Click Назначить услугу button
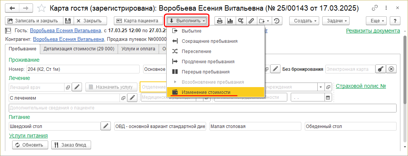 pyautogui.click(x=111, y=87)
